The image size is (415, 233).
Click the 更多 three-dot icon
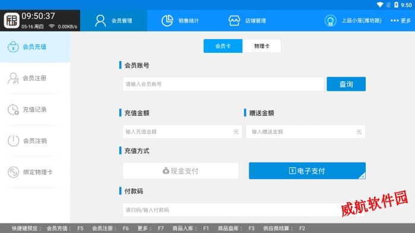pyautogui.click(x=394, y=21)
